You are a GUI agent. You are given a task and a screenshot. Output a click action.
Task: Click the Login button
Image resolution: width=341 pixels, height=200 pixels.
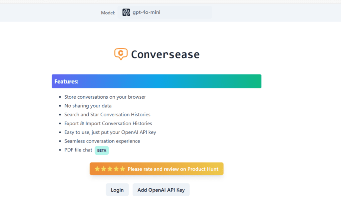[117, 189]
